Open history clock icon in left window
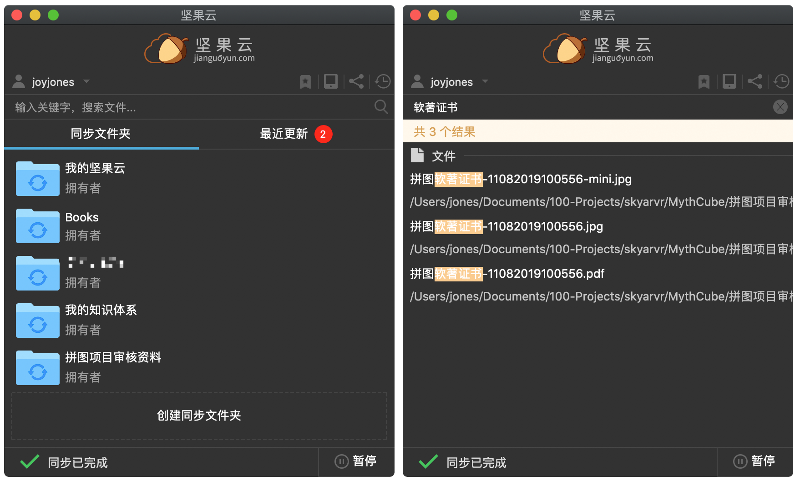The height and width of the screenshot is (481, 800). click(x=382, y=82)
